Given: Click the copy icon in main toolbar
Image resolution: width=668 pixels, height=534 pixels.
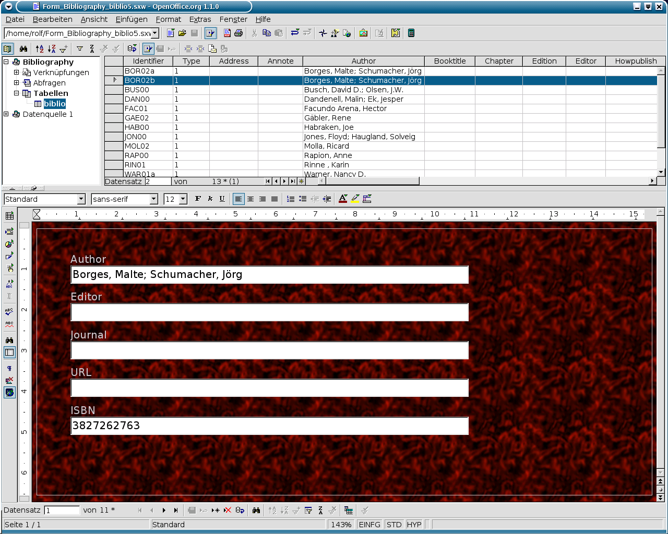Looking at the screenshot, I should tap(267, 33).
